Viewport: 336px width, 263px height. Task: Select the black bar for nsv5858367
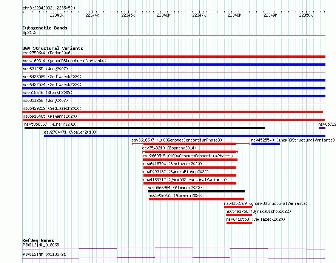point(145,128)
